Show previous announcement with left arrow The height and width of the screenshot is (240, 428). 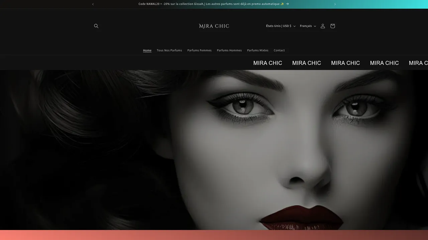pos(93,4)
